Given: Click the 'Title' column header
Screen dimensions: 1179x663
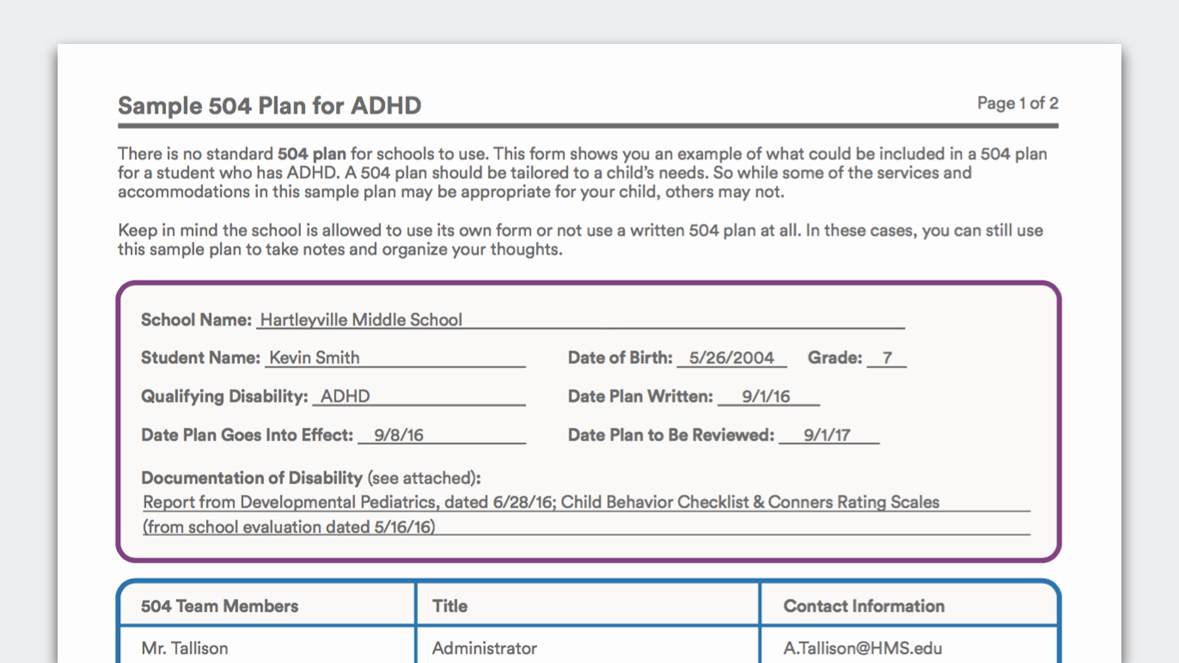Looking at the screenshot, I should tap(450, 606).
